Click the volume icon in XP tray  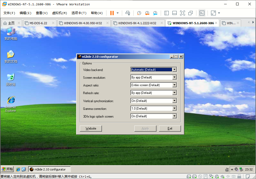click(236, 169)
